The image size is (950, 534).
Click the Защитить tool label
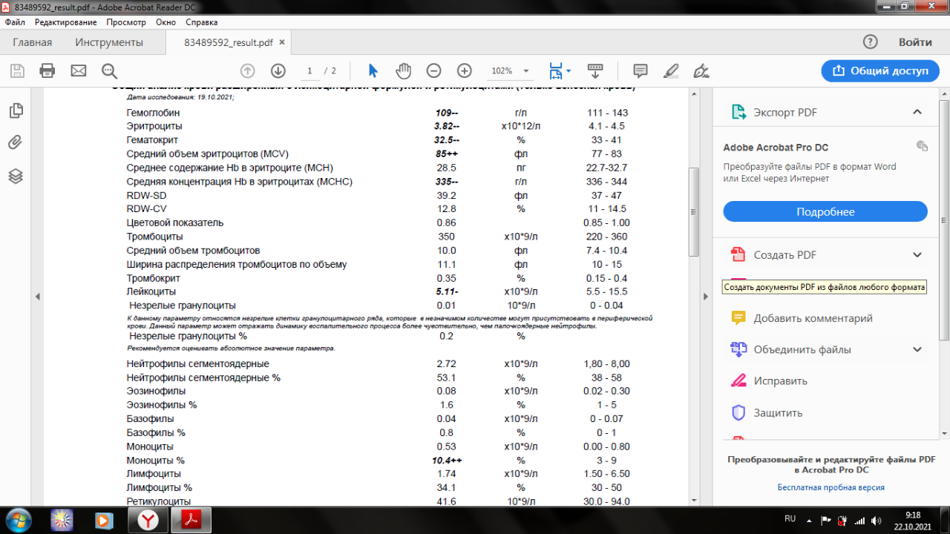pos(778,413)
